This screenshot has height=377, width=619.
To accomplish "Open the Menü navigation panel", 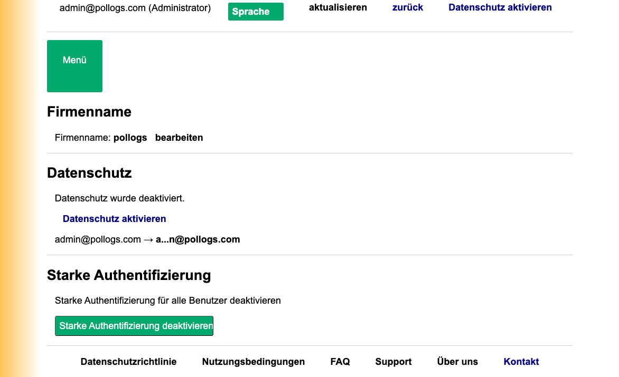I will [74, 60].
